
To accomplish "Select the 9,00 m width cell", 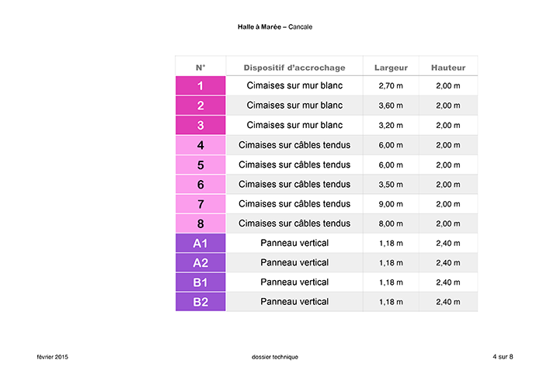I will [391, 204].
